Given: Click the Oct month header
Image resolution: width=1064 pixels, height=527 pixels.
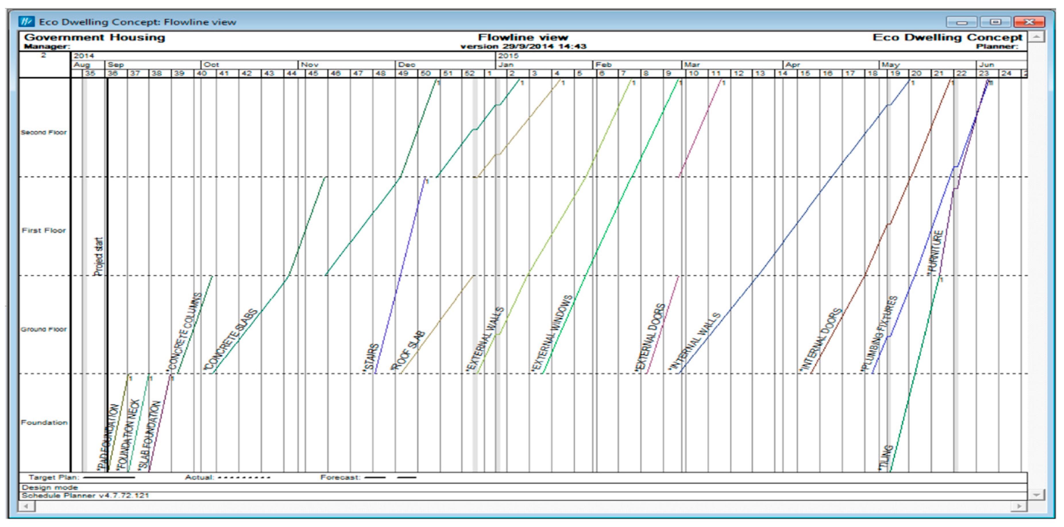Looking at the screenshot, I should (x=211, y=65).
